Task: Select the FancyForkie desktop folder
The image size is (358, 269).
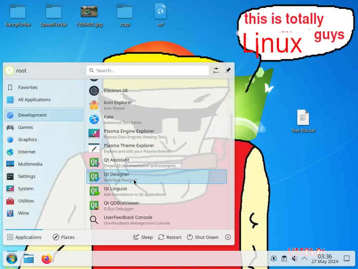Action: (18, 15)
